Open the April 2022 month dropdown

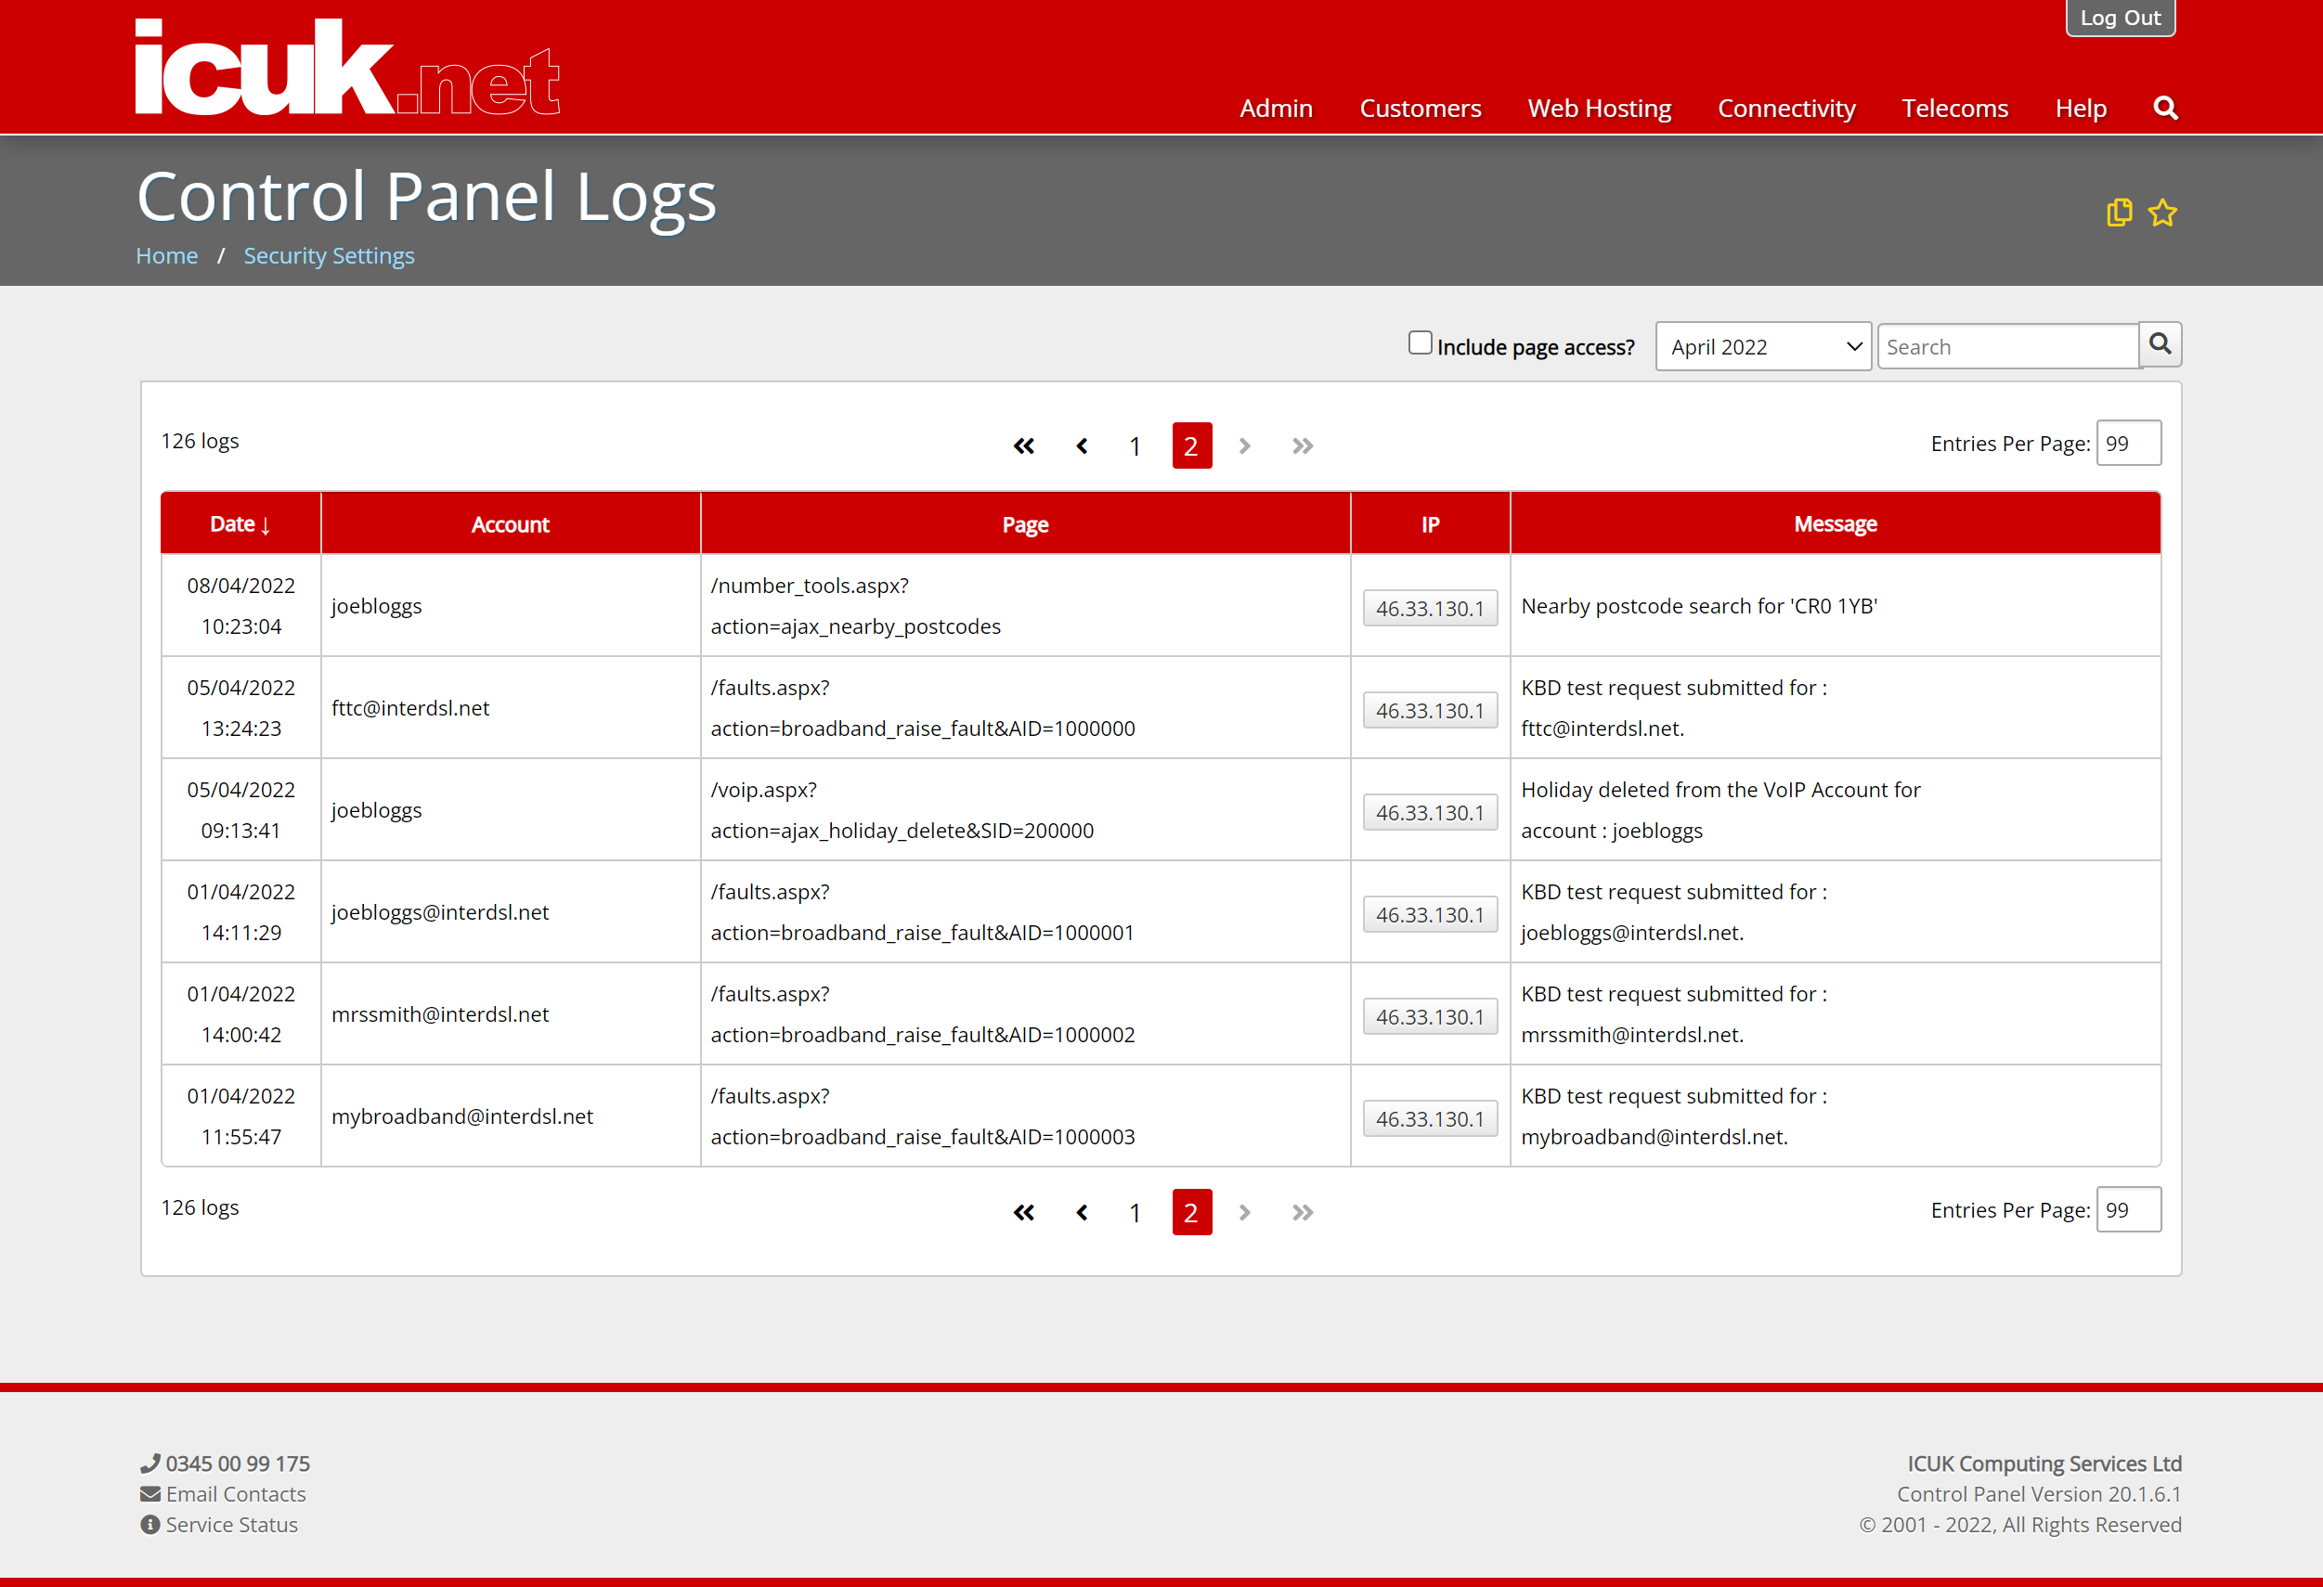coord(1763,346)
